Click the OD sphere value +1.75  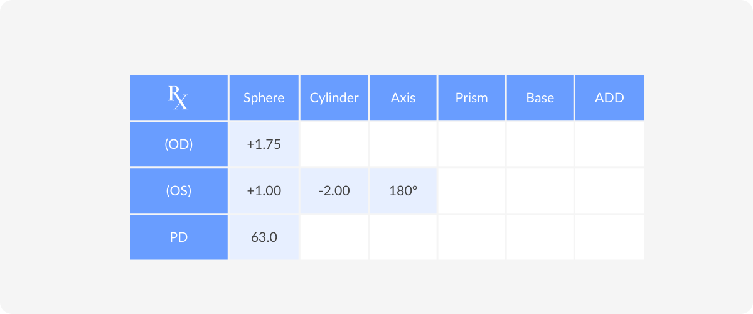[x=264, y=144]
